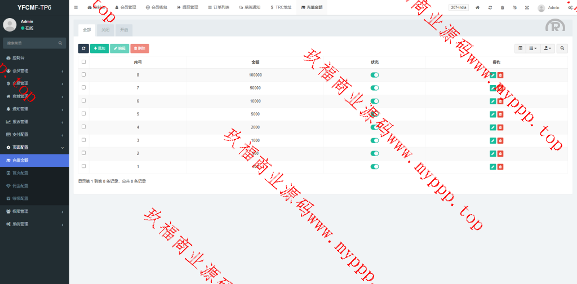Click the sidebar search menu input field

(x=31, y=43)
